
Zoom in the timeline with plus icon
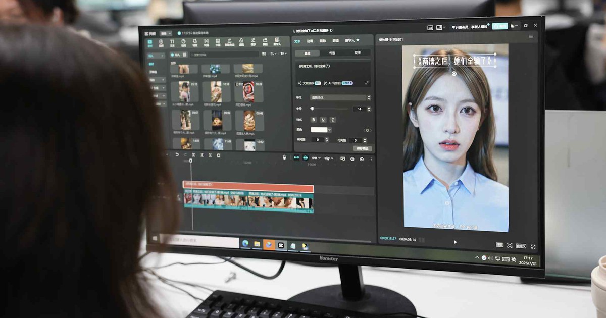point(362,159)
